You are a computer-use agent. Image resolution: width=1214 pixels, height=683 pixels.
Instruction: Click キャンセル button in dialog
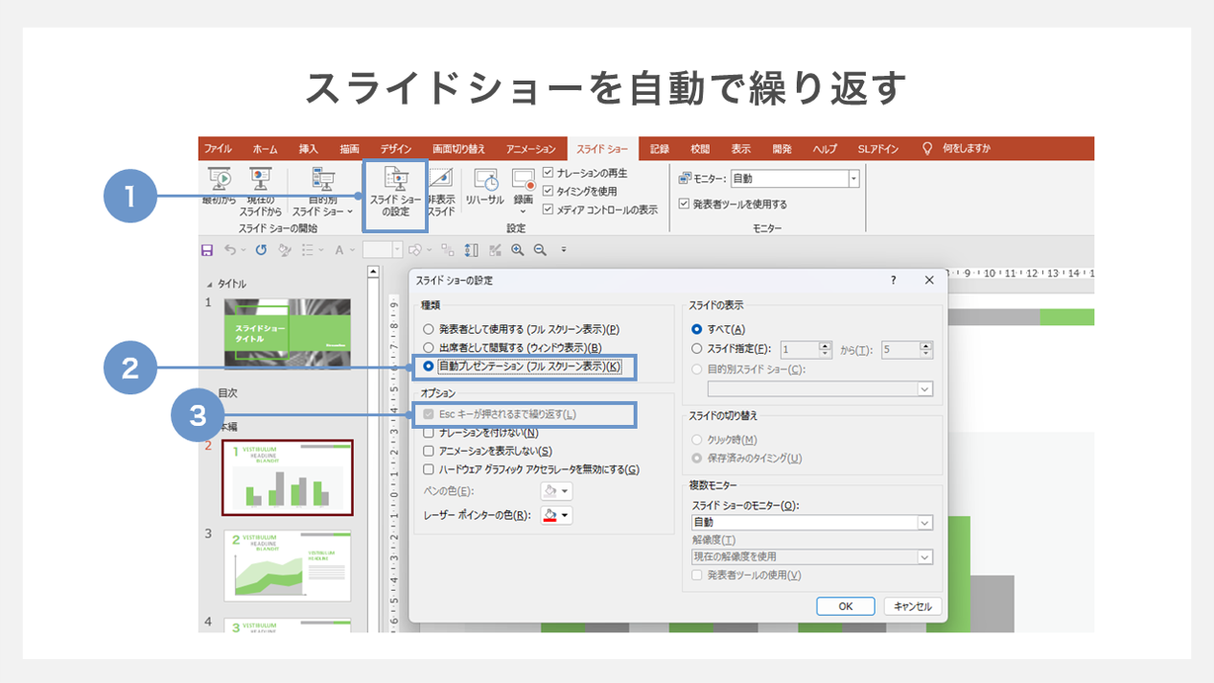tap(913, 606)
